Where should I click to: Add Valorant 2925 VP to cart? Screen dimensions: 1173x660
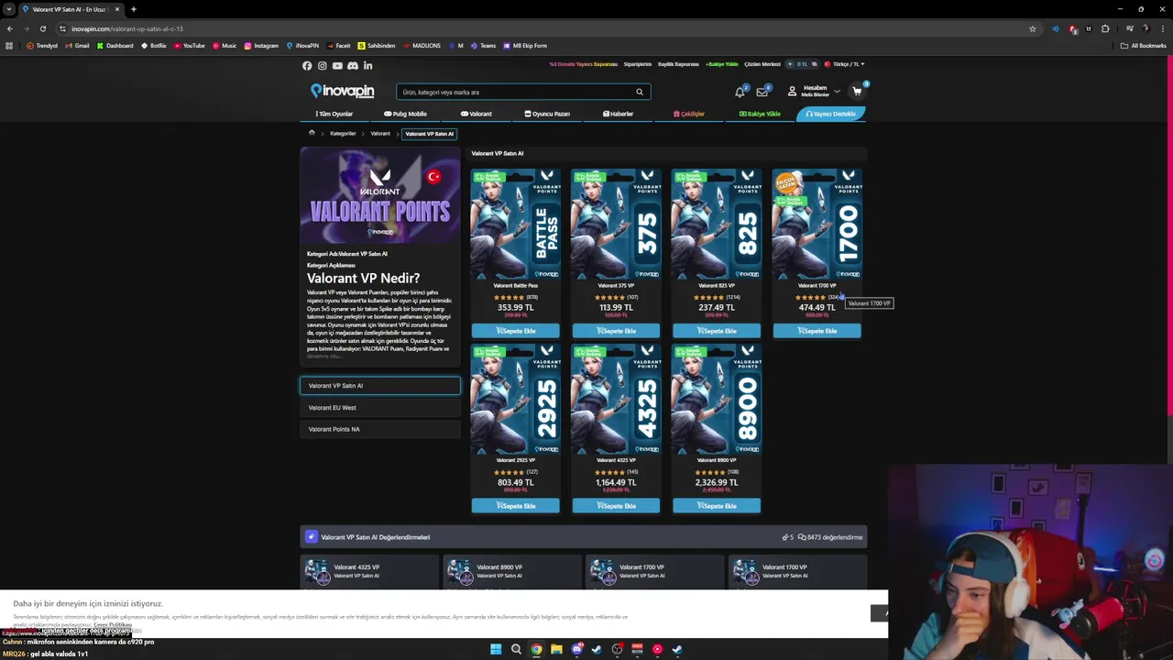coord(515,506)
